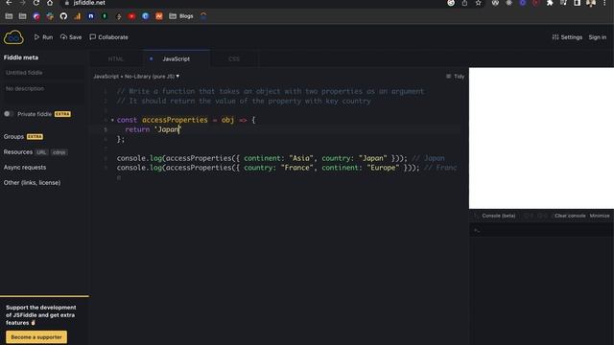Open the first bookmark folder icon
The width and height of the screenshot is (614, 345).
click(9, 16)
